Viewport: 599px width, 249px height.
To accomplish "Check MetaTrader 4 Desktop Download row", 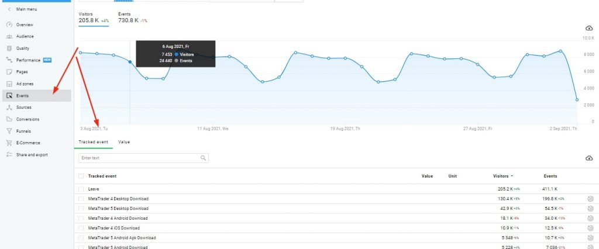I will coord(81,199).
